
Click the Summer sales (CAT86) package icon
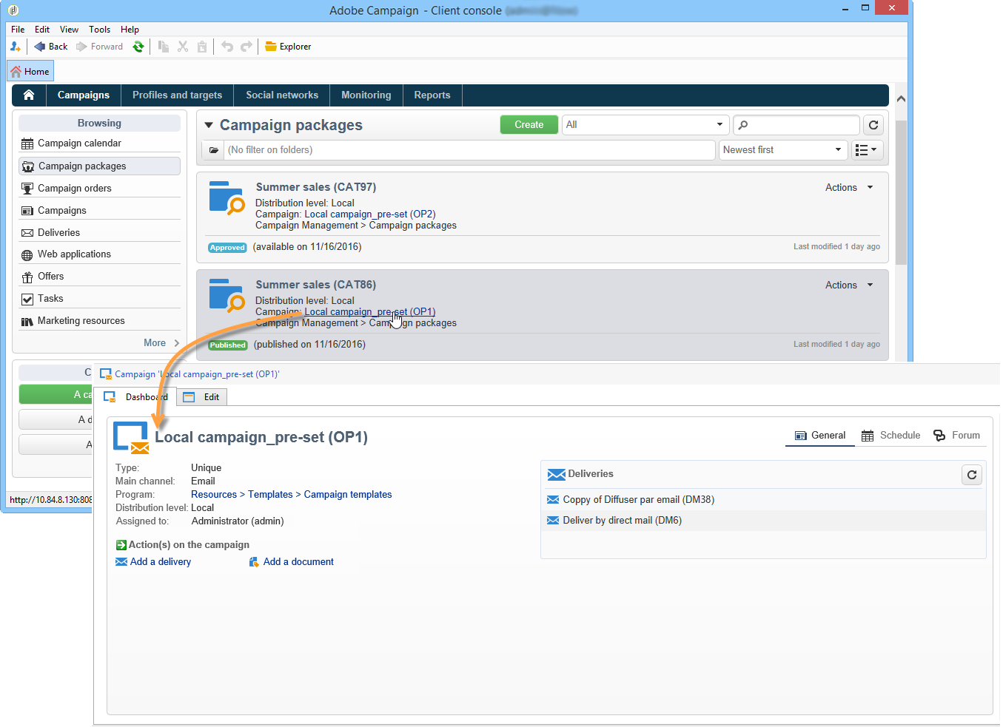point(227,295)
